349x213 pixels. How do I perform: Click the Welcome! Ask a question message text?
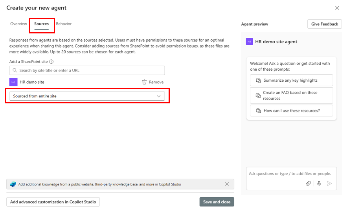pyautogui.click(x=290, y=66)
